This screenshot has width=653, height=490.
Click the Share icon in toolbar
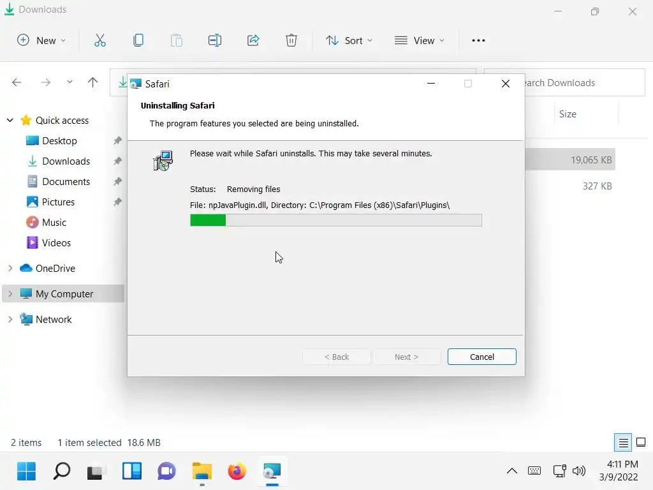[x=253, y=40]
